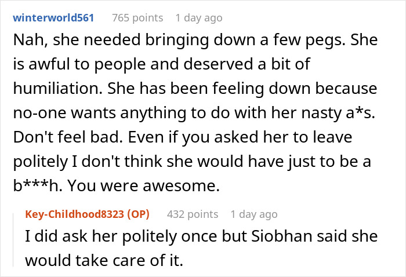
Task: Click the sentence "You were awesome."
Action: (x=143, y=186)
